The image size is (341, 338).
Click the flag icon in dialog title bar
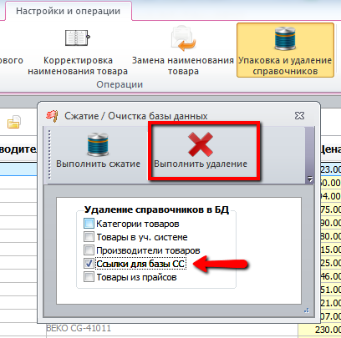pyautogui.click(x=52, y=116)
